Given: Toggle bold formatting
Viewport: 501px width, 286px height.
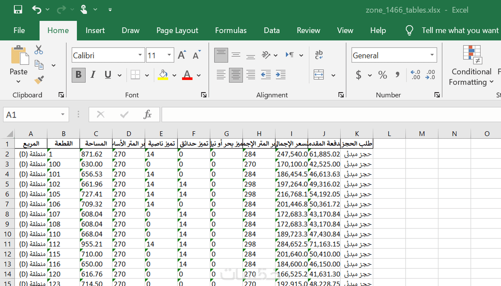Looking at the screenshot, I should (x=78, y=75).
